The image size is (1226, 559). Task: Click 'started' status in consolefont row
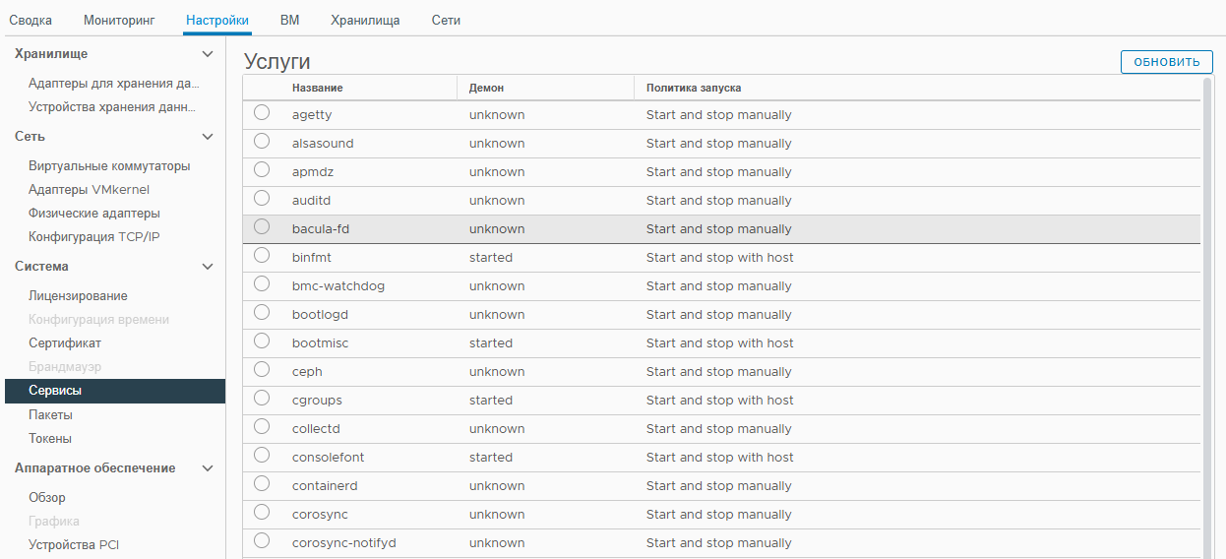[491, 458]
